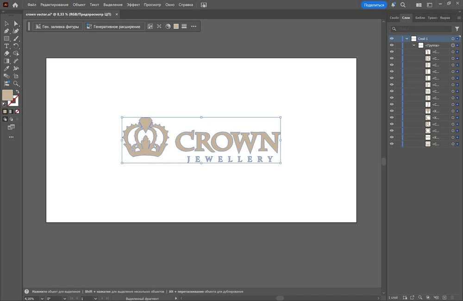Viewport: 463px width, 301px height.
Task: Pick the Eraser tool
Action: [x=6, y=53]
